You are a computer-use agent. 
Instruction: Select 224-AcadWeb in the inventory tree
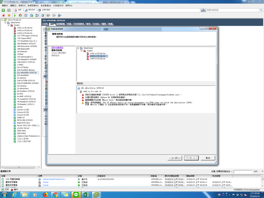(x=23, y=76)
